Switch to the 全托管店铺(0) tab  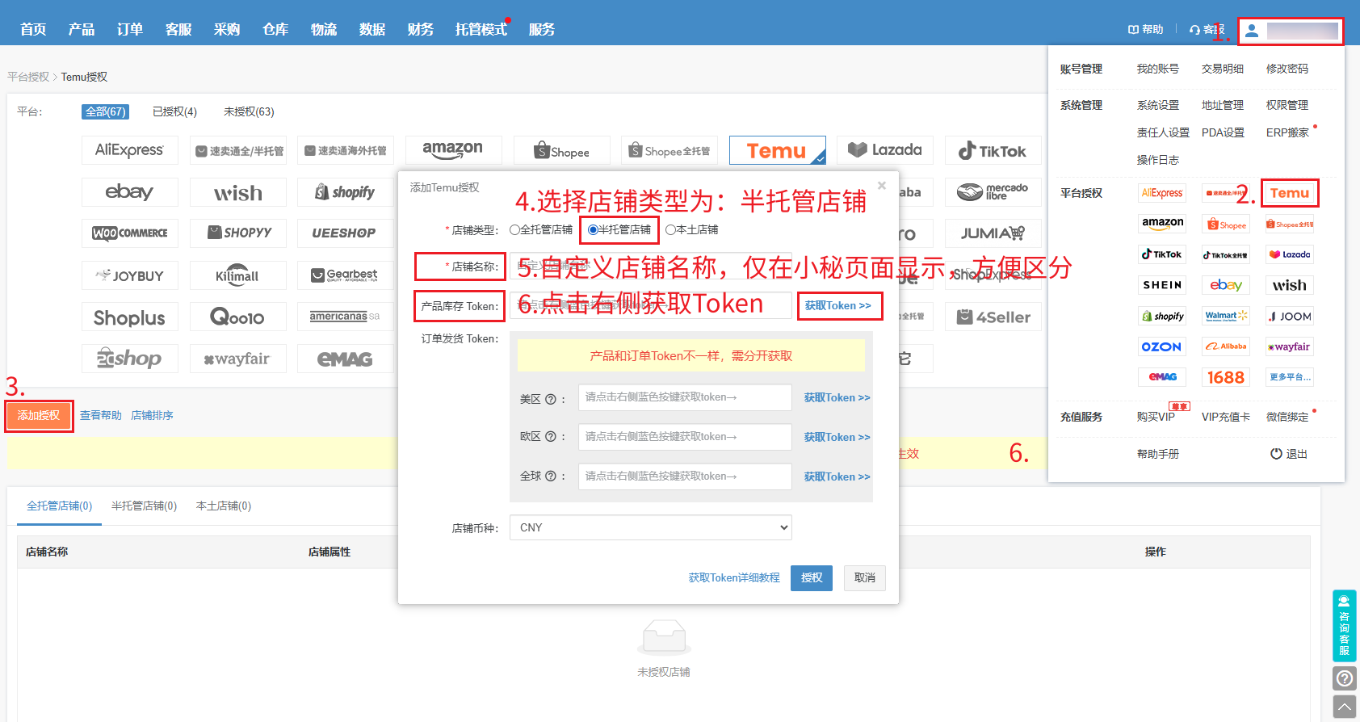coord(60,506)
